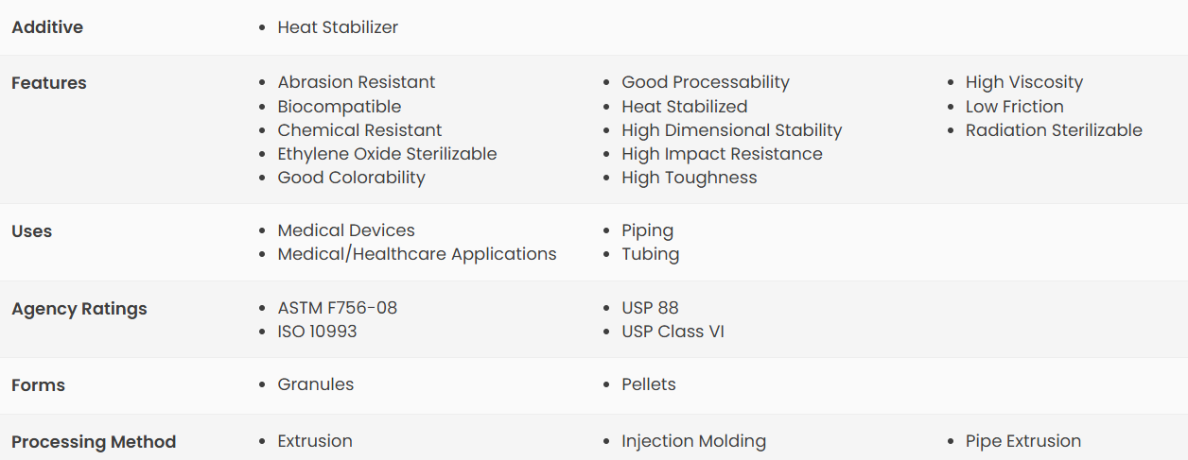
Task: Select the Tubing use item
Action: click(x=650, y=254)
